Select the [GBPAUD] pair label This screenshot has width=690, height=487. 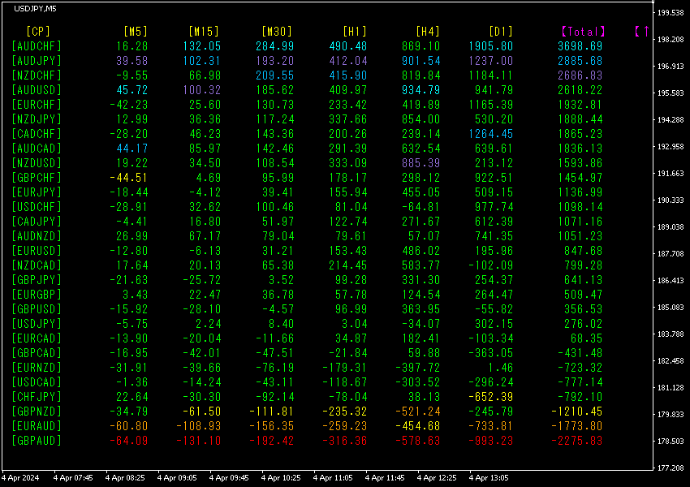coord(37,441)
